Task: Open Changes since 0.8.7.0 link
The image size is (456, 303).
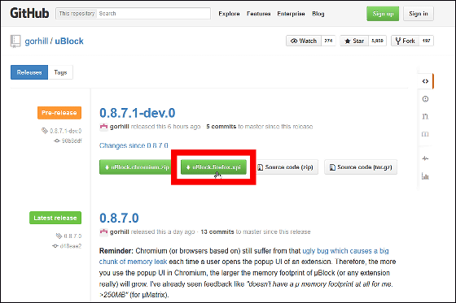Action: 134,145
